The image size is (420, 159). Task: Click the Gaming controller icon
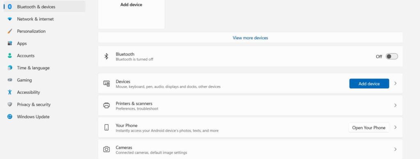tap(10, 80)
